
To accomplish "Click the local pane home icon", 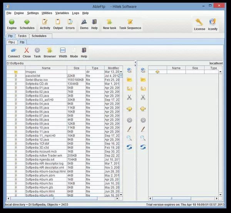I will (129, 70).
